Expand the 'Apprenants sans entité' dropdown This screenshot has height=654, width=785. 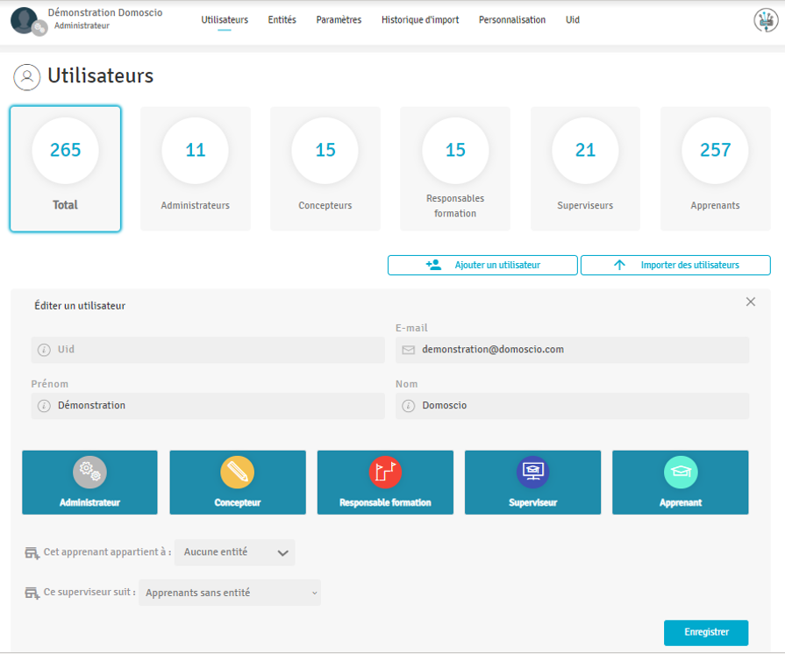(x=230, y=593)
